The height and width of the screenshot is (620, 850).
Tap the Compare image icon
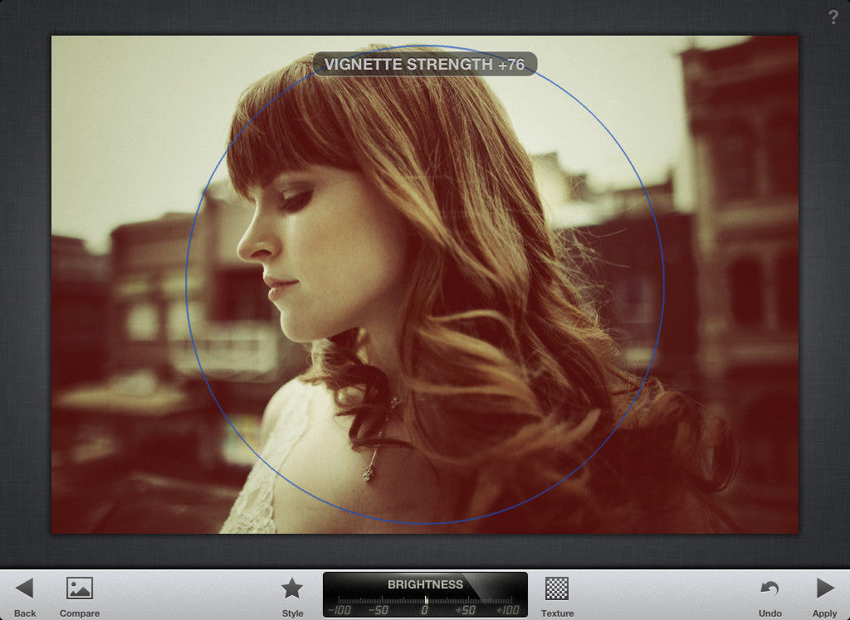point(80,588)
